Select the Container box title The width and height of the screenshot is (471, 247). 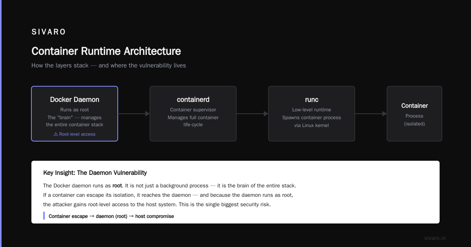(x=414, y=106)
